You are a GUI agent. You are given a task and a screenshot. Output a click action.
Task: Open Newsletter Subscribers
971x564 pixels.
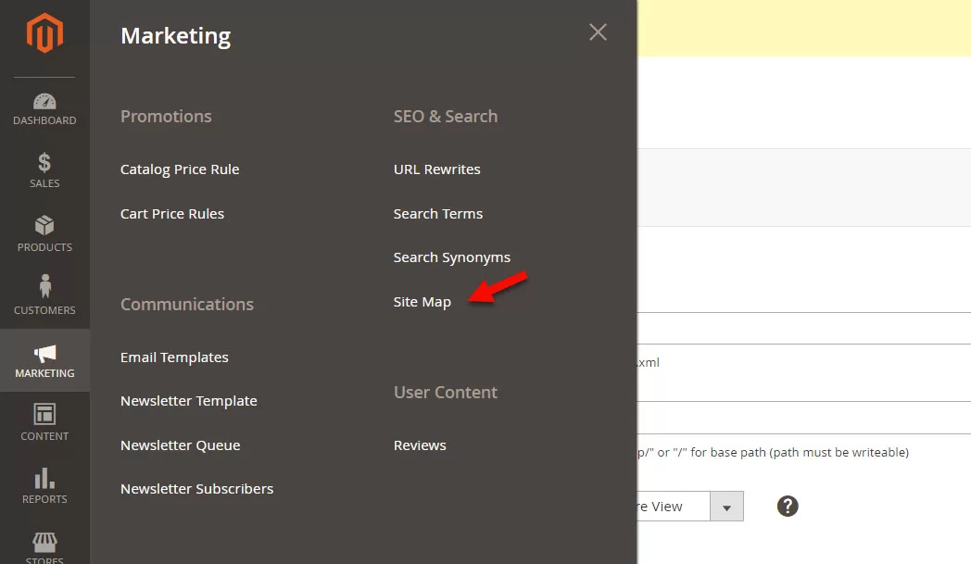197,489
